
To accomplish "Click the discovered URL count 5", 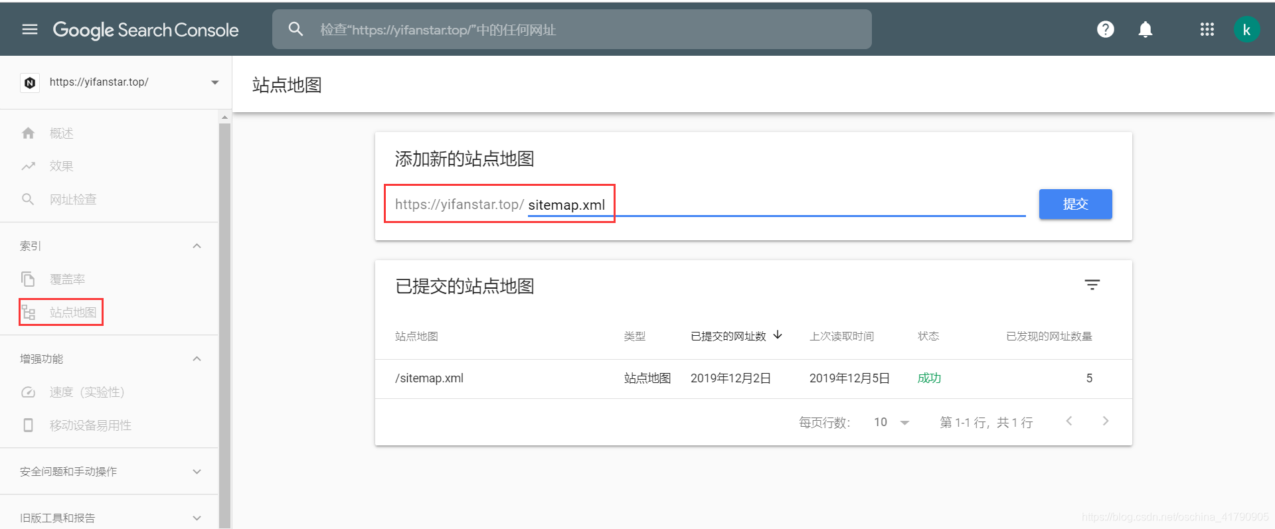I will coord(1089,378).
